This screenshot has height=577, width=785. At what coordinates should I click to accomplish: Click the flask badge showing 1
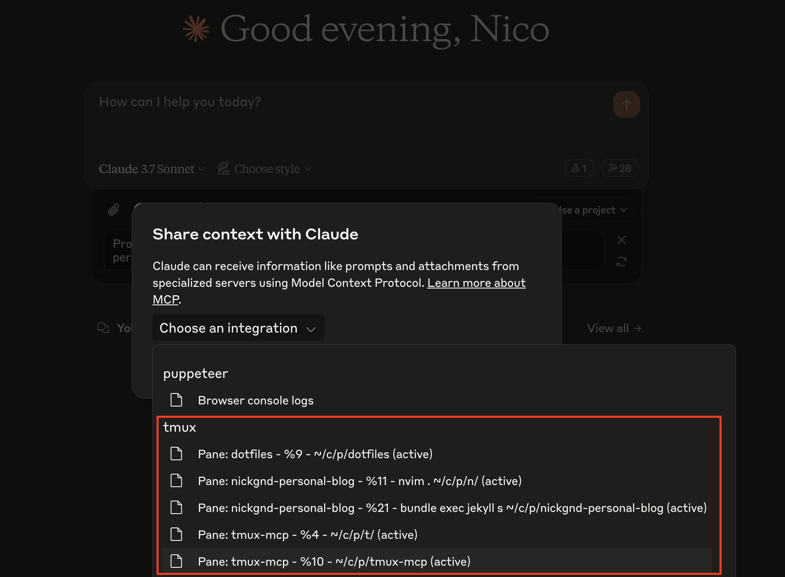point(579,168)
